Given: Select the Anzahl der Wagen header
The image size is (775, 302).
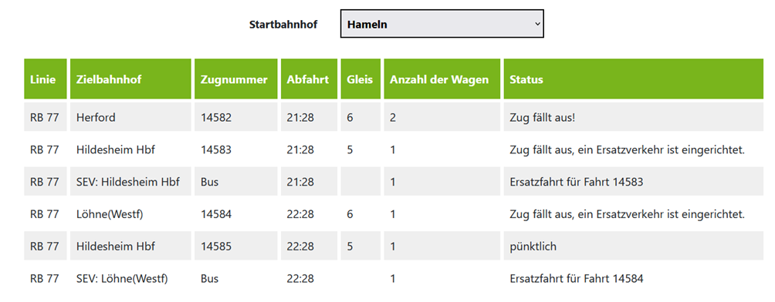Looking at the screenshot, I should tap(442, 79).
